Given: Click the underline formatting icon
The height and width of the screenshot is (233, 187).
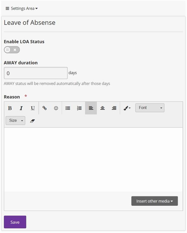Looking at the screenshot, I should pos(33,108).
